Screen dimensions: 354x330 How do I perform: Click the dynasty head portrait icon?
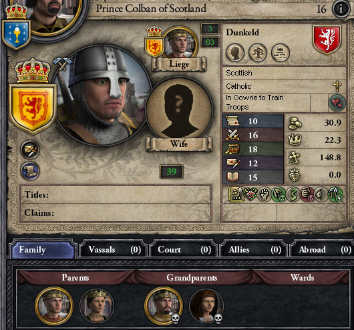pyautogui.click(x=235, y=53)
